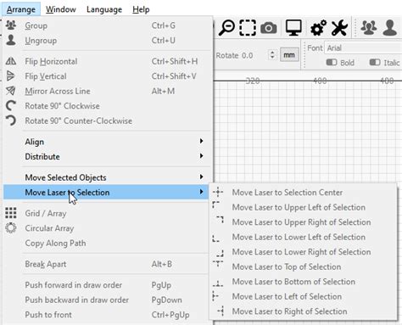The width and height of the screenshot is (402, 325).
Task: Expand the Distribute submenu
Action: tap(107, 156)
